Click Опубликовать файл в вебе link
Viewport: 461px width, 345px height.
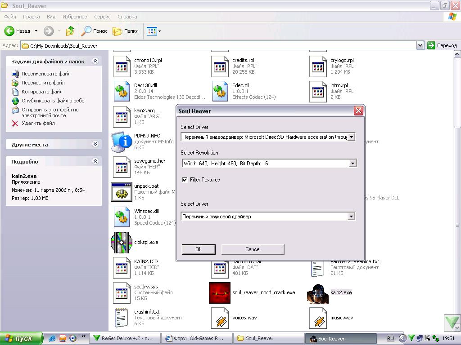click(x=53, y=101)
